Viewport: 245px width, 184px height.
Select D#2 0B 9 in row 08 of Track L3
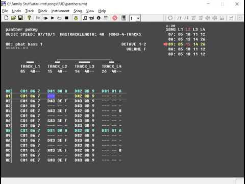(84, 131)
